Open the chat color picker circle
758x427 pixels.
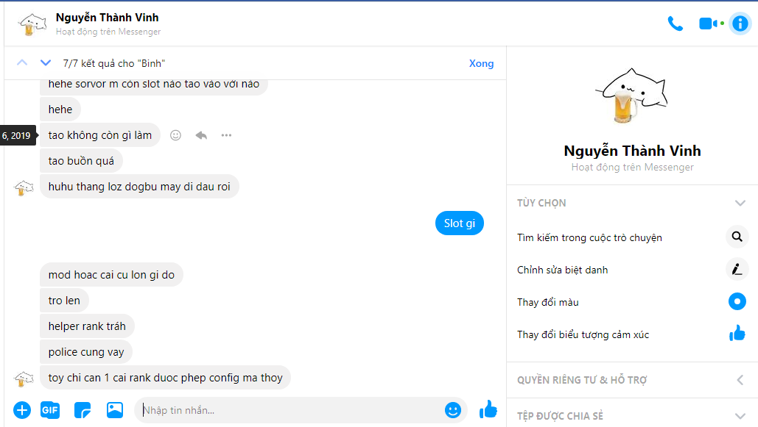737,301
